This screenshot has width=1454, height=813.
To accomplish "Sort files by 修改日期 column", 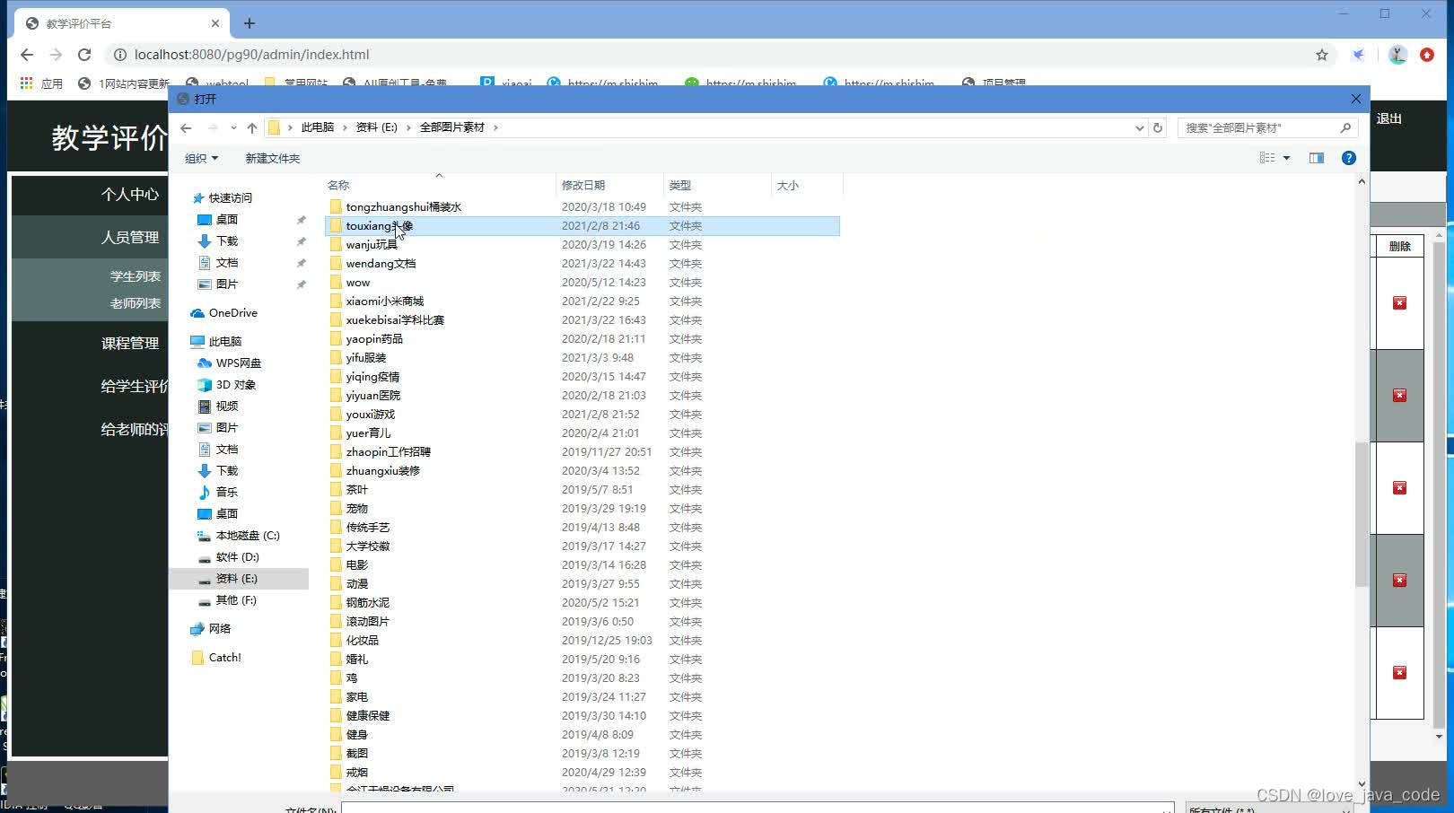I will [610, 186].
